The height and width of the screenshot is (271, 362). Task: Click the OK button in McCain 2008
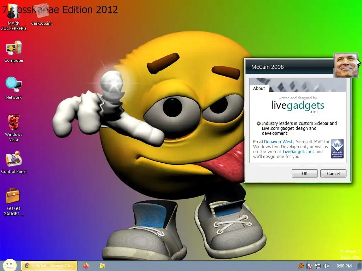click(304, 174)
